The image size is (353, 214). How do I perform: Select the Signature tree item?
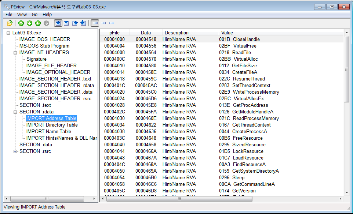36,59
